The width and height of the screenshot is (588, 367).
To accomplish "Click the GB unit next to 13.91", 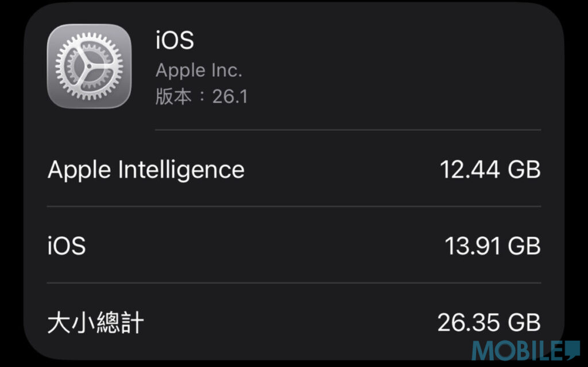I will point(524,246).
